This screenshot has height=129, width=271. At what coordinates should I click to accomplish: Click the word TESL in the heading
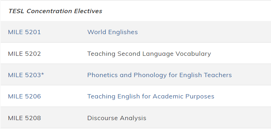tap(17, 11)
